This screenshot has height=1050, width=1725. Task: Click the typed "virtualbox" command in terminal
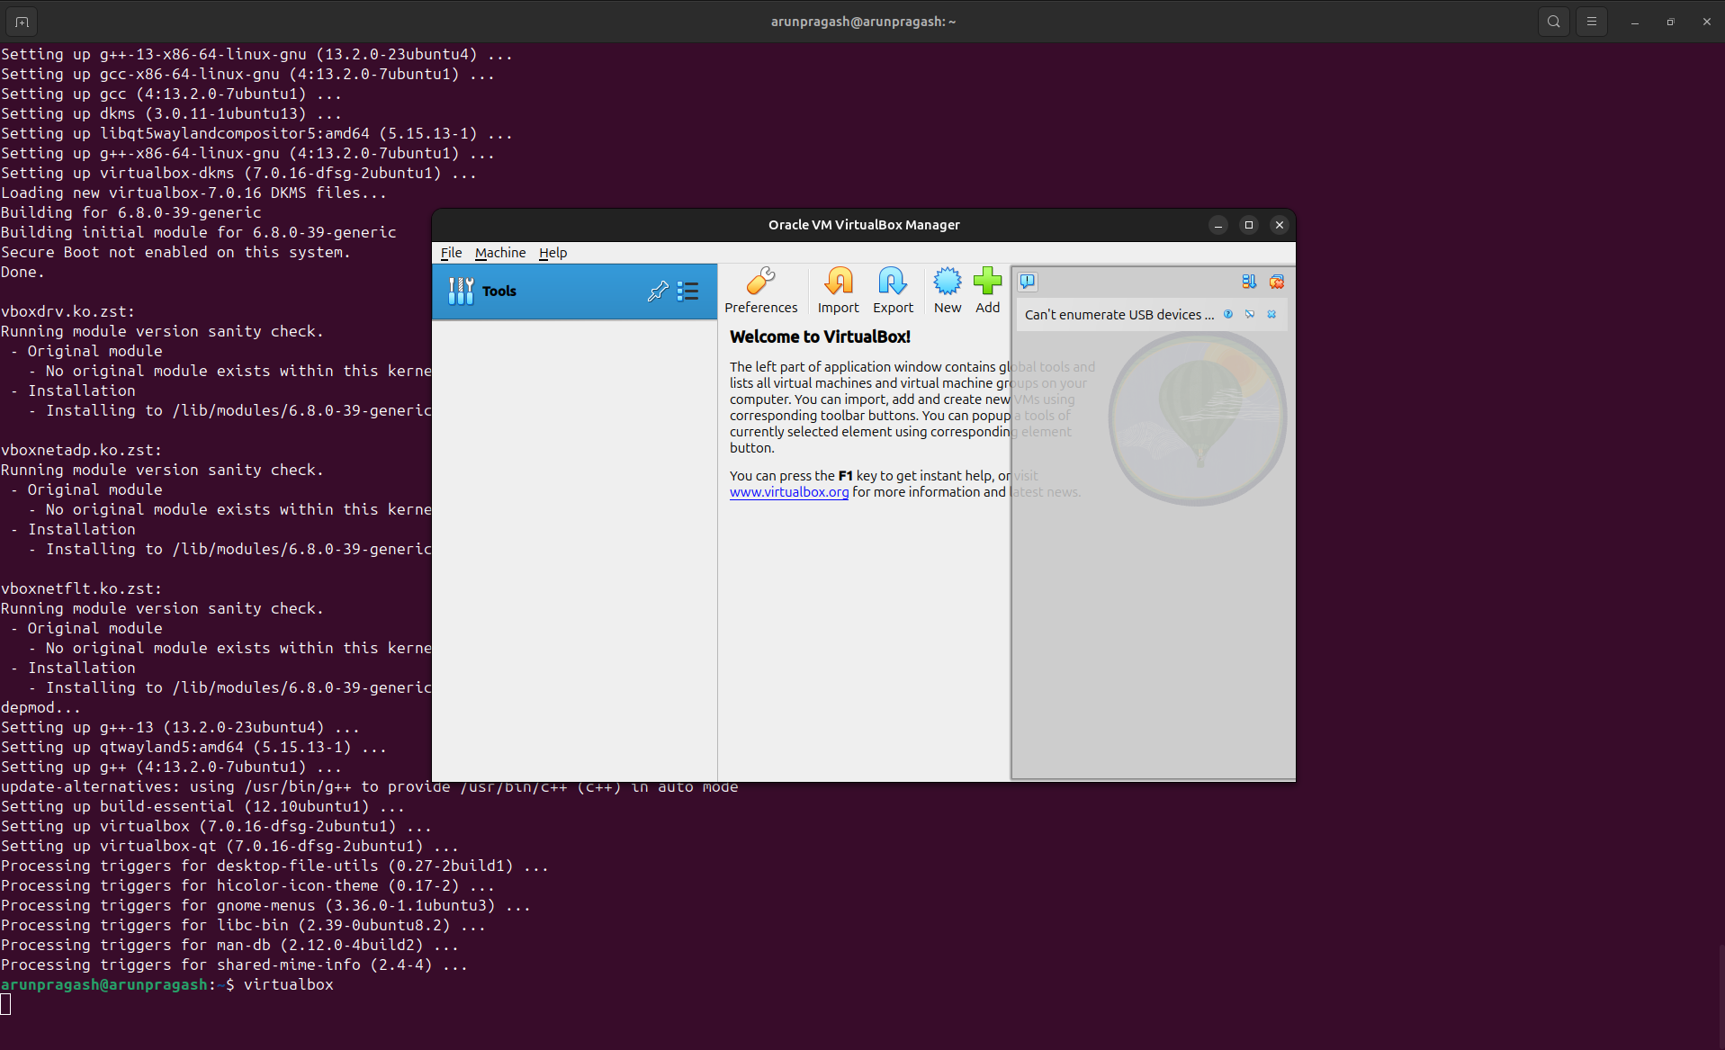point(288,984)
